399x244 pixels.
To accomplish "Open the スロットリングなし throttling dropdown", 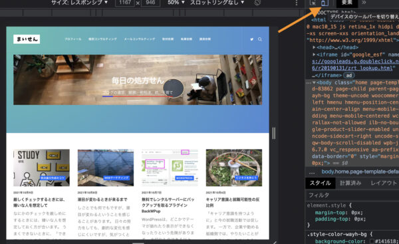I will pos(217,3).
